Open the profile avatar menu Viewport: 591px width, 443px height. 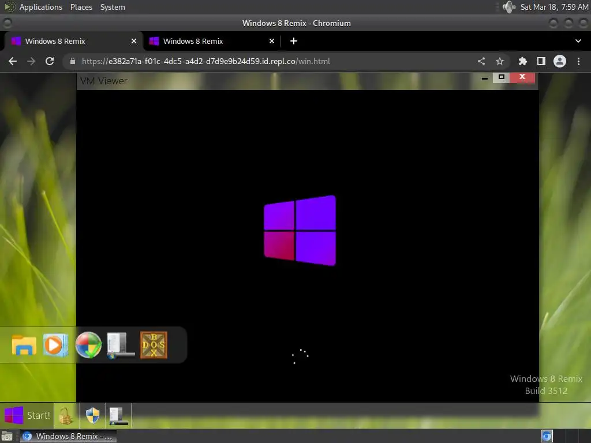(560, 61)
